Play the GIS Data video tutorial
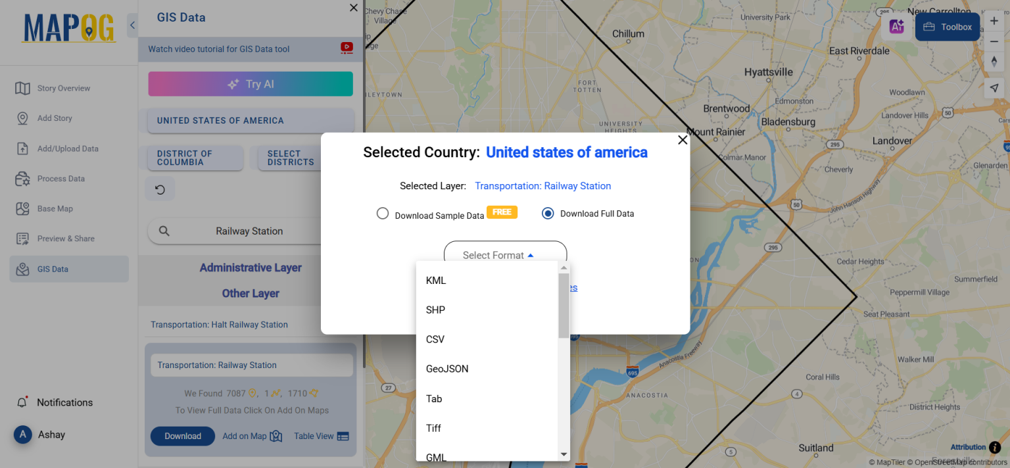Screen dimensions: 1010x468 347,48
